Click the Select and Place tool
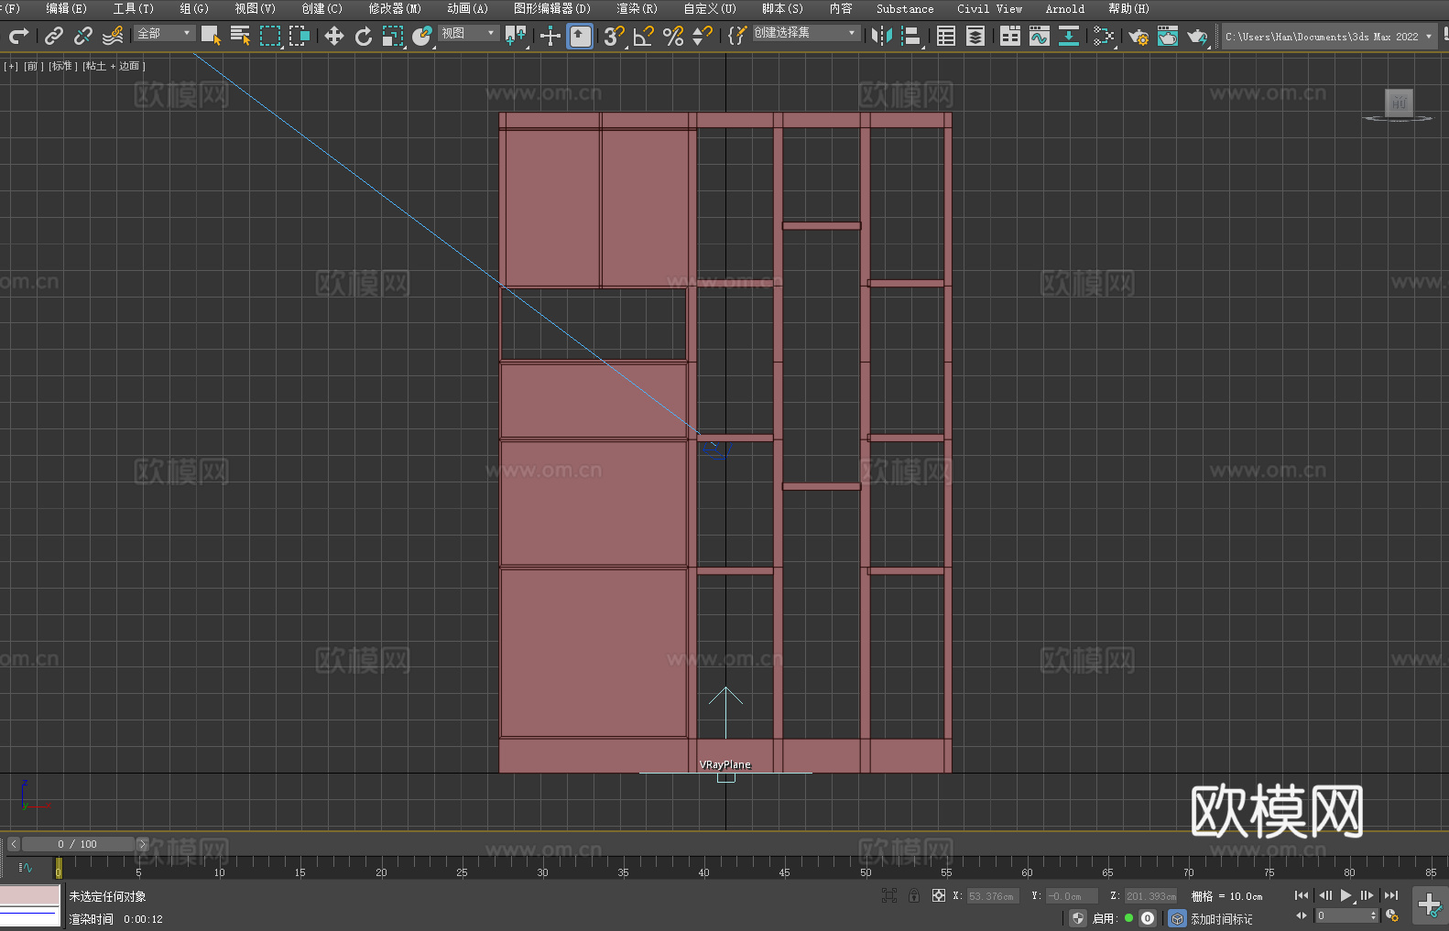This screenshot has width=1449, height=931. pyautogui.click(x=422, y=36)
